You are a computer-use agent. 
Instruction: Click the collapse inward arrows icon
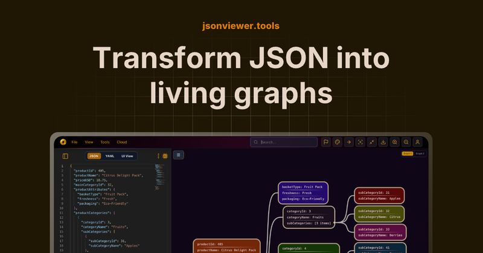coord(372,142)
